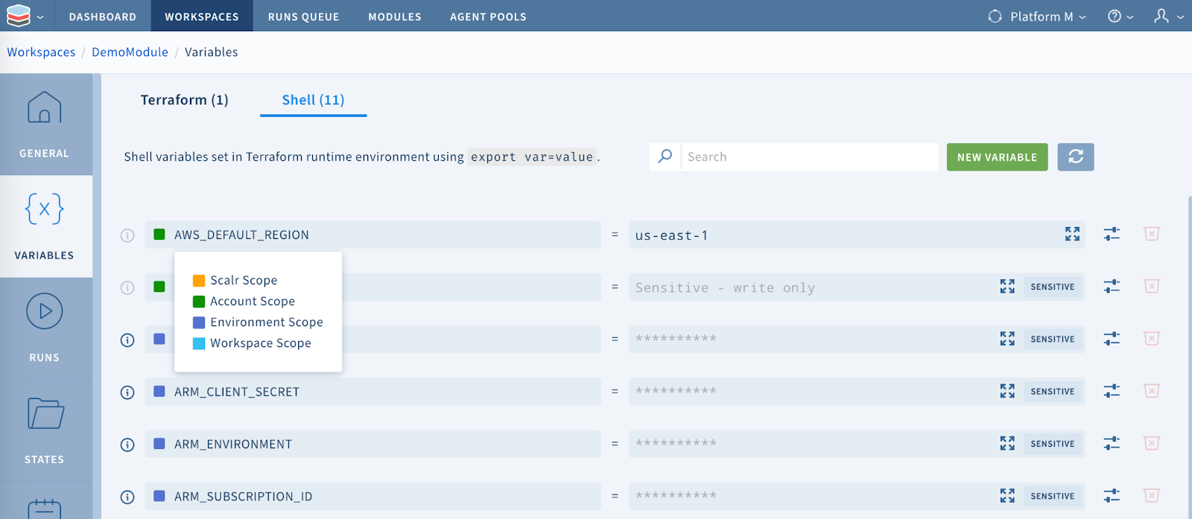The width and height of the screenshot is (1192, 519).
Task: Toggle Sensitive for ARM_SUBSCRIPTION_ID
Action: 1053,496
